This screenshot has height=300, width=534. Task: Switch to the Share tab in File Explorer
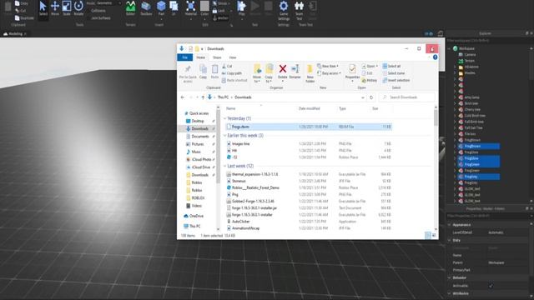217,57
